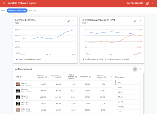Viewport: 157px width, 114px height.
Task: Open Estimated earnings card overflow menu
Action: (74, 21)
